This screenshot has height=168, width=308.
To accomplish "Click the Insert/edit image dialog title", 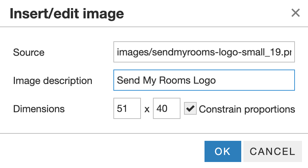I will click(67, 14).
